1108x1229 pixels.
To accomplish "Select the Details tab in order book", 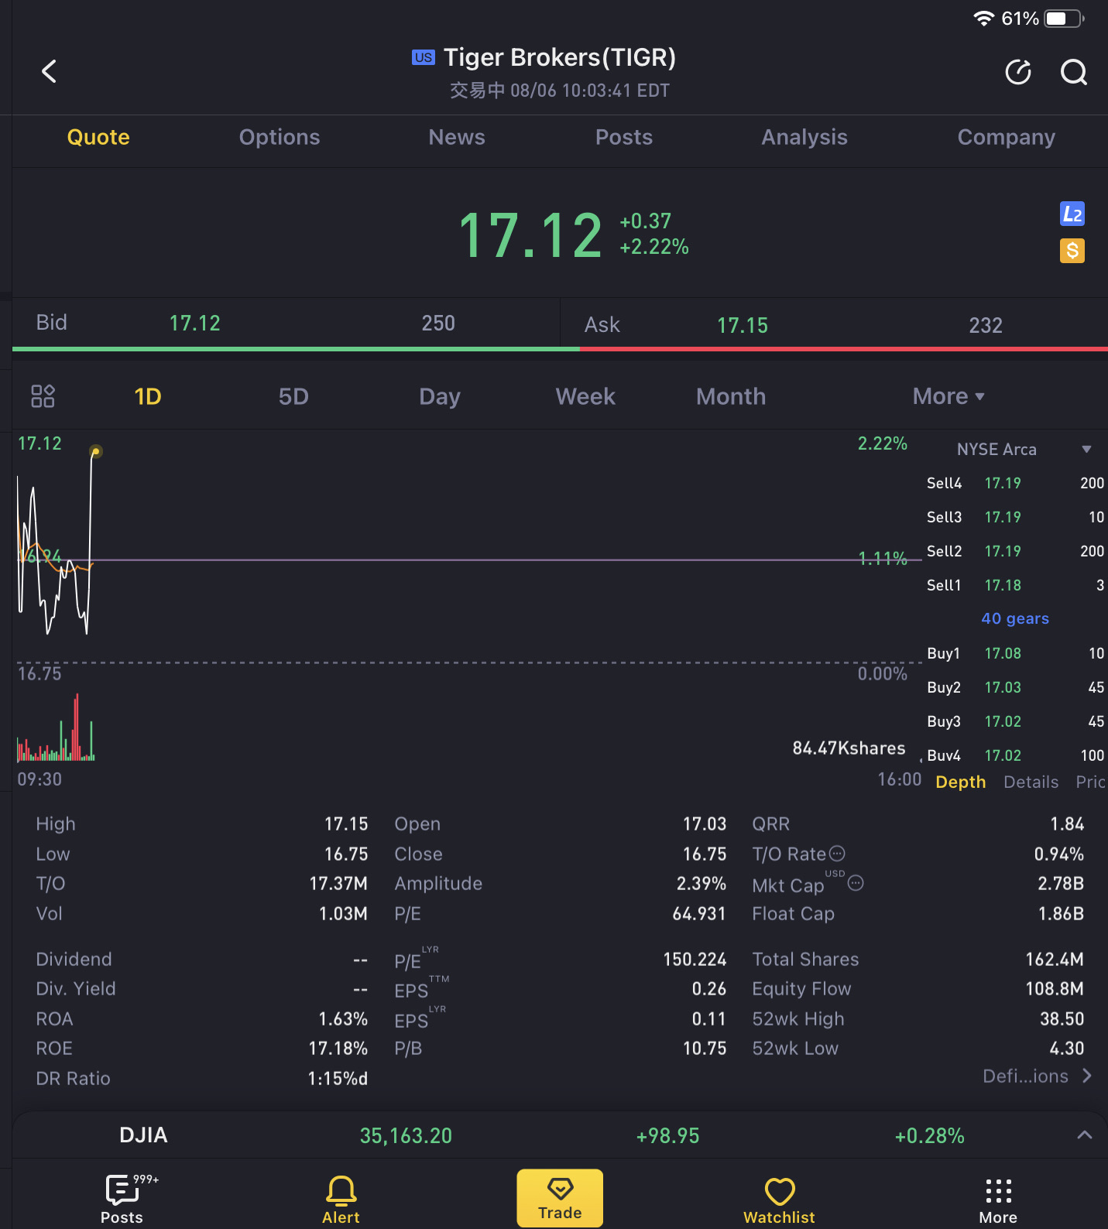I will click(1031, 782).
